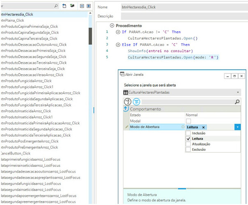Check the Atualização option
The width and height of the screenshot is (248, 205).
(188, 144)
